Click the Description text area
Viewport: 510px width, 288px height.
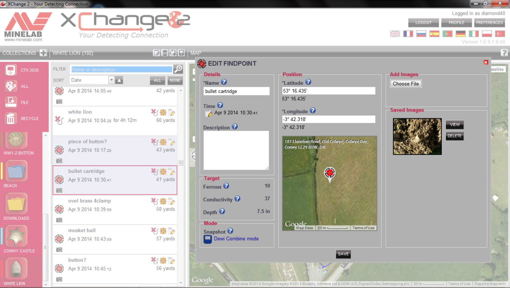(236, 151)
